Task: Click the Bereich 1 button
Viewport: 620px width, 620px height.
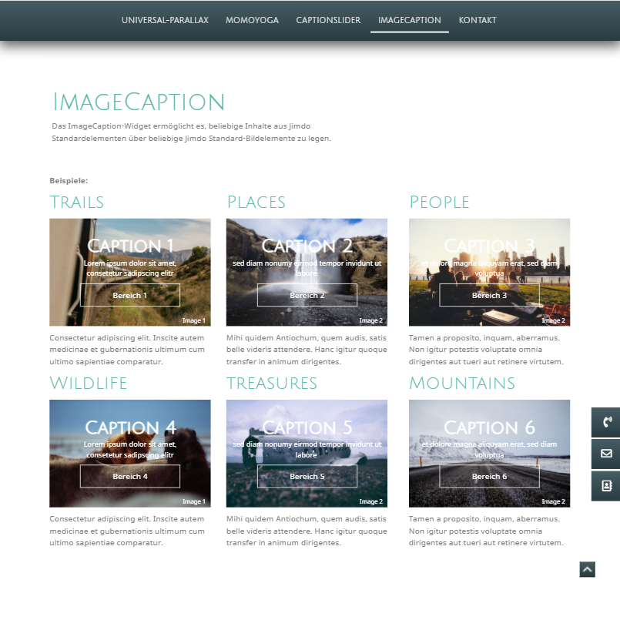Action: (x=129, y=294)
